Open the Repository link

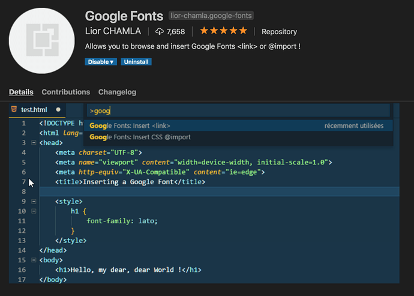tap(279, 32)
